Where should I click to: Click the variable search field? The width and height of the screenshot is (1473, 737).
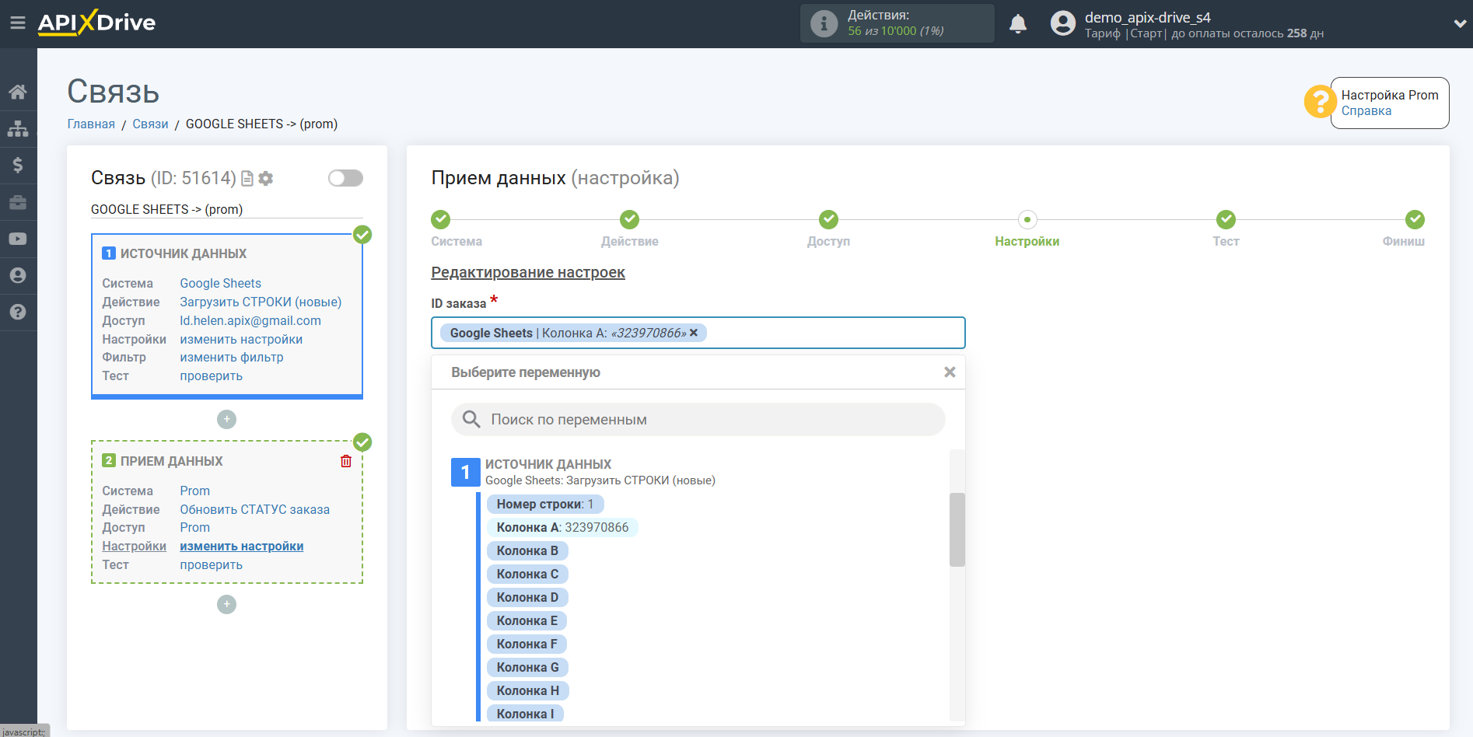point(698,419)
